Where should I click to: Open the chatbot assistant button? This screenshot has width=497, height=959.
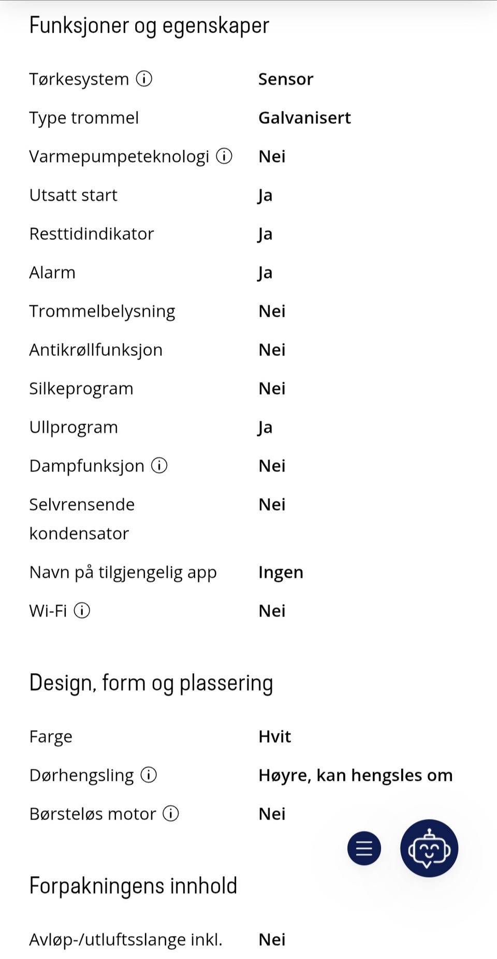[429, 848]
